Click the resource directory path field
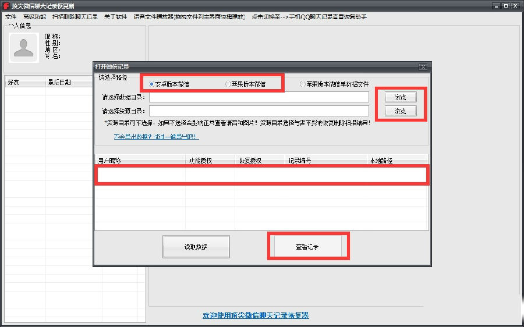 coord(259,111)
